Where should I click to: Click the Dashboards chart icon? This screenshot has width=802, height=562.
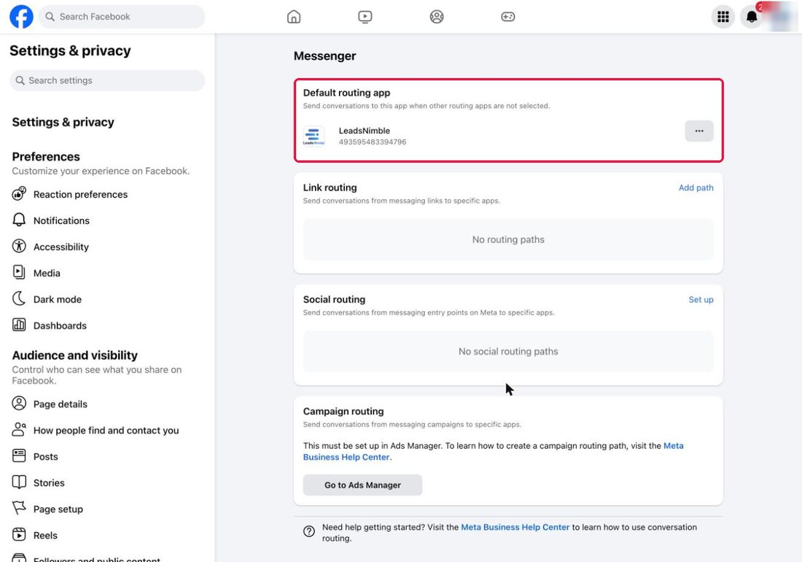point(19,325)
